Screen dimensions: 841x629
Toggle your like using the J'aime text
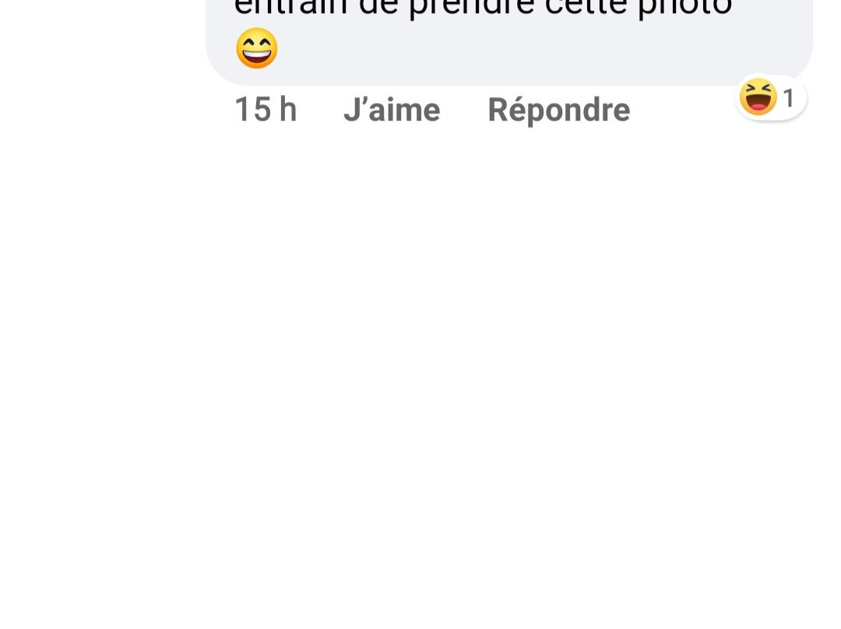[x=392, y=110]
